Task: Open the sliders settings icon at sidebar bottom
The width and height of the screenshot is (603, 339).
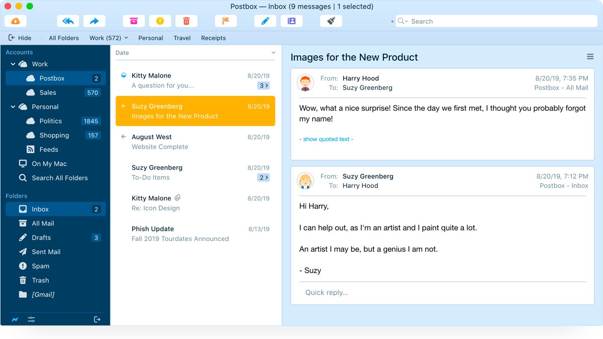Action: click(31, 319)
